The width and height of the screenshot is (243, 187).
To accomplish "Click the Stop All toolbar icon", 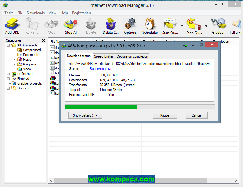I will click(x=71, y=25).
